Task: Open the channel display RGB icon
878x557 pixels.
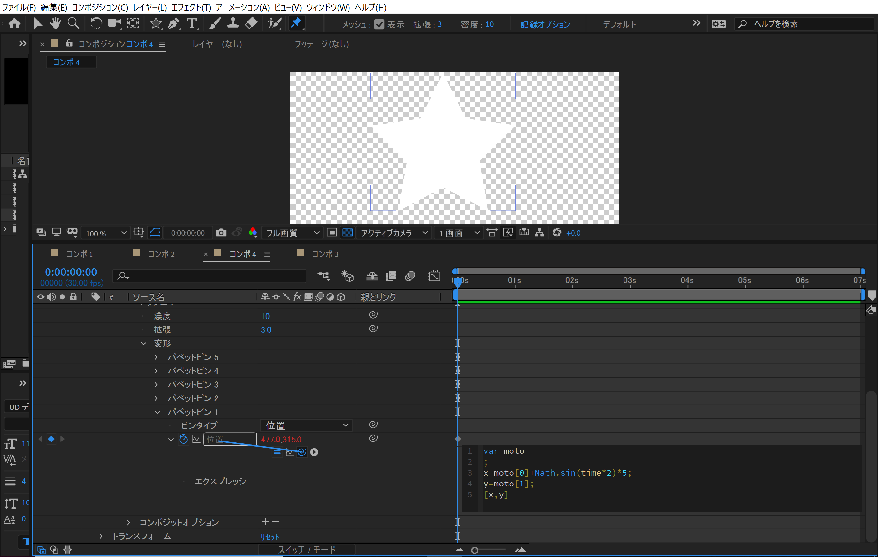Action: click(253, 233)
